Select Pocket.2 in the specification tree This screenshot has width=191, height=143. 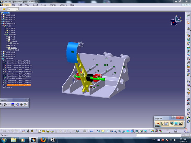click(x=14, y=48)
